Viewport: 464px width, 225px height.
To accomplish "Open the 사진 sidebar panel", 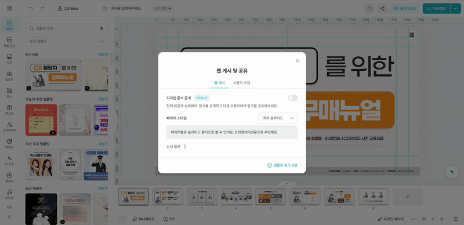I will pos(9,59).
